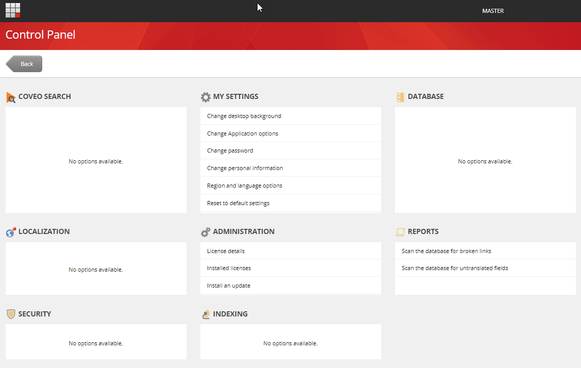Image resolution: width=581 pixels, height=368 pixels.
Task: Select the My Settings gear icon
Action: (x=206, y=96)
